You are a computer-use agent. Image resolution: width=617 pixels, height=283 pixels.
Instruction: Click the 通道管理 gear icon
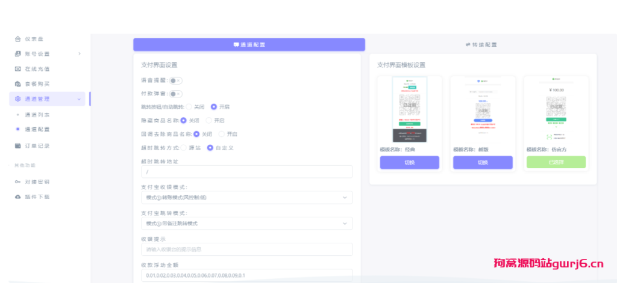[17, 99]
